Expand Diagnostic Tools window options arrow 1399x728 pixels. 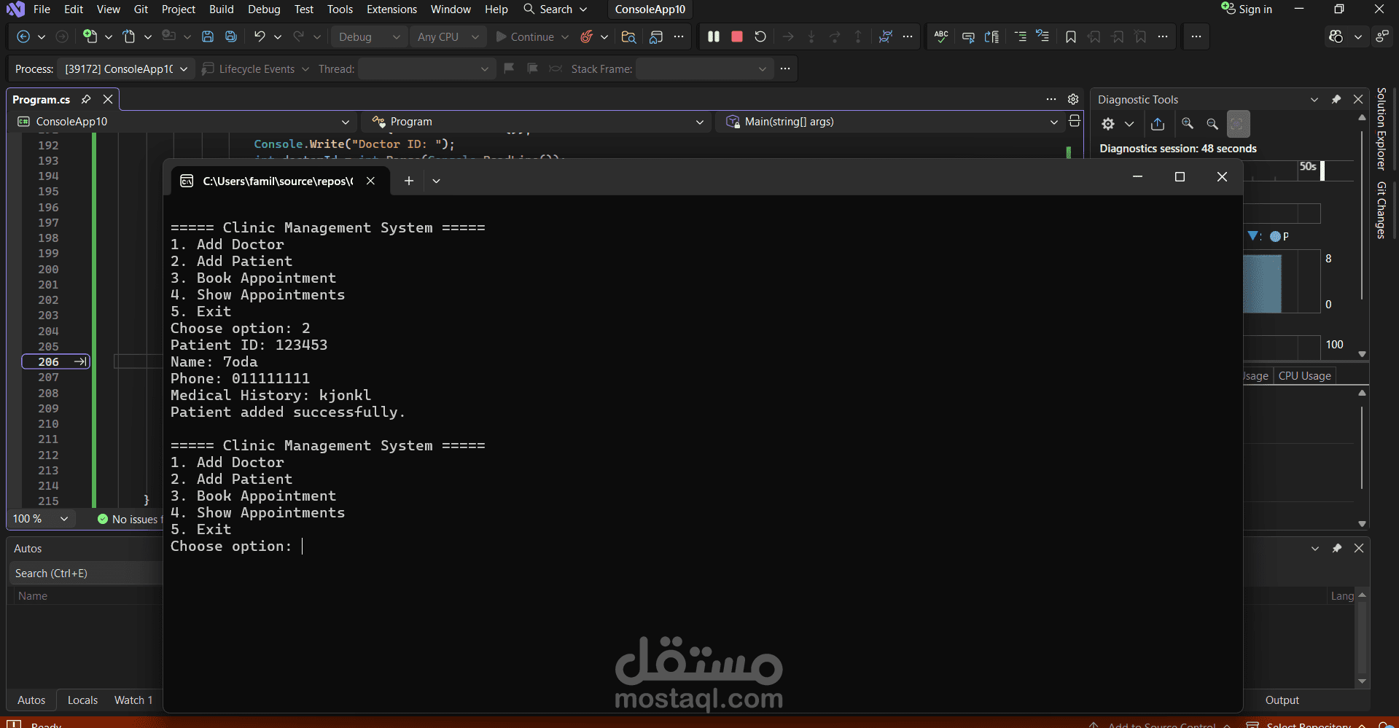pyautogui.click(x=1314, y=99)
